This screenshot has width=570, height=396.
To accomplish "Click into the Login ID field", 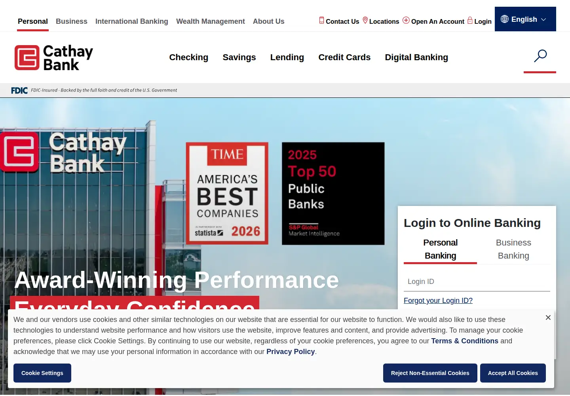I will [477, 282].
